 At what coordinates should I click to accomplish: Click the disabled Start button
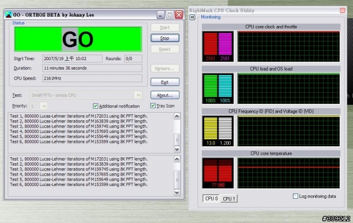[x=165, y=28]
